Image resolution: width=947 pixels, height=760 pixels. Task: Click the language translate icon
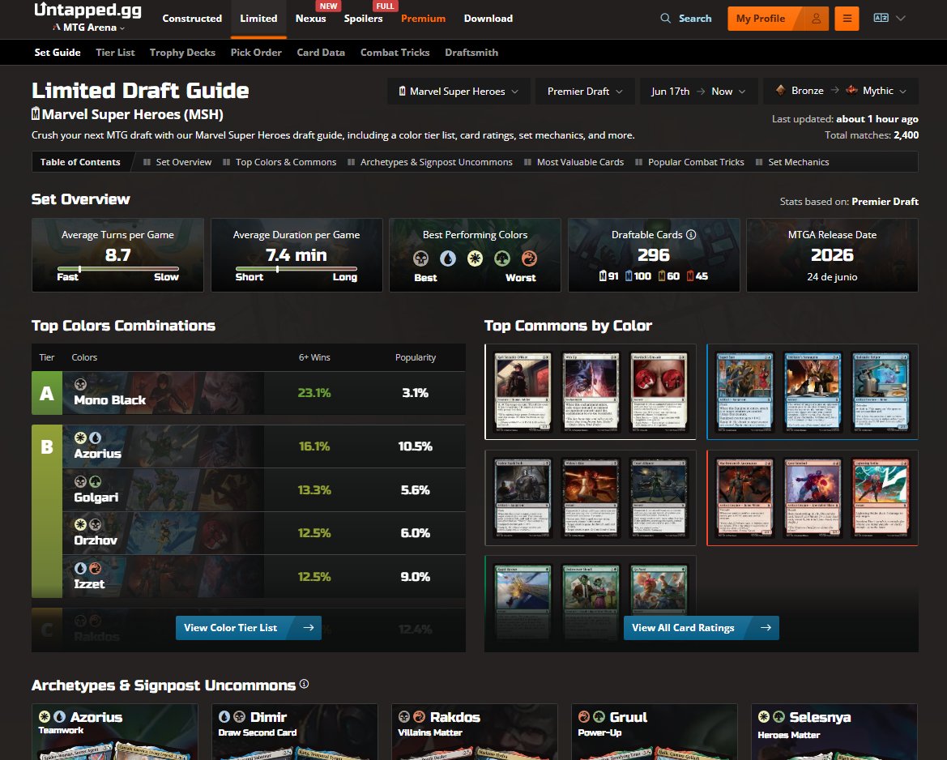[881, 18]
